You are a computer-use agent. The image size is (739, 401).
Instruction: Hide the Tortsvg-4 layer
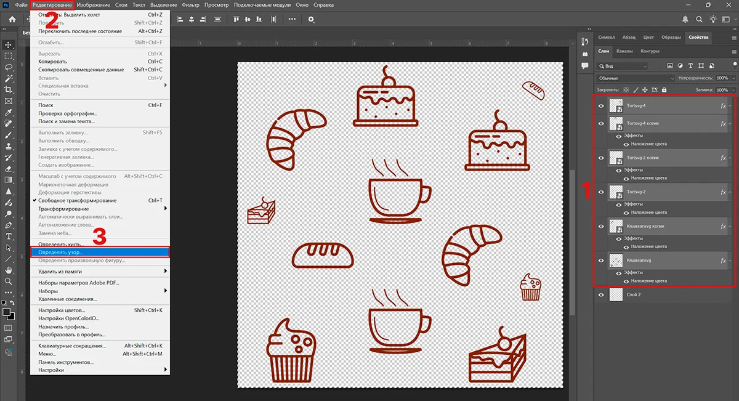601,106
